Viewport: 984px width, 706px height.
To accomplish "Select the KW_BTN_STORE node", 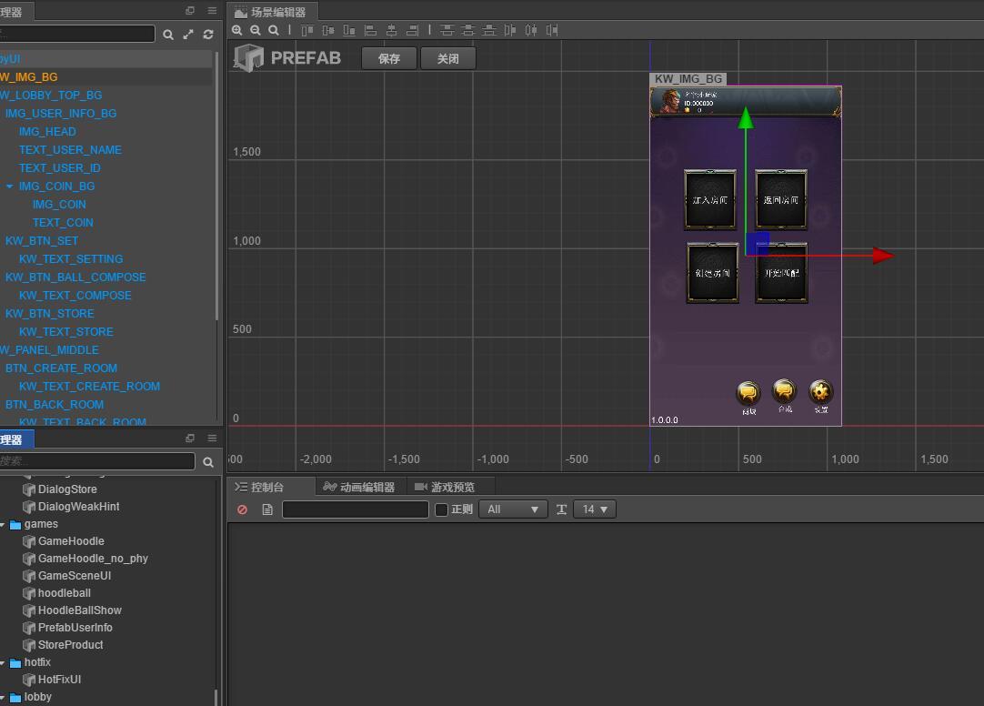I will [x=50, y=314].
